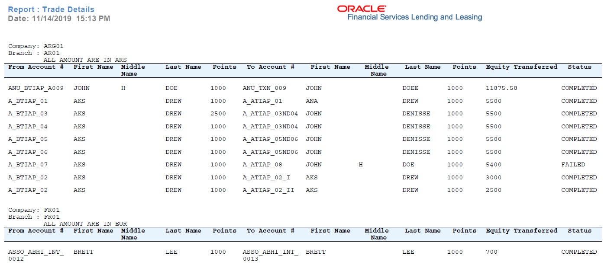Select to-account cell 'A_ATIAP_01'
The width and height of the screenshot is (611, 271).
[262, 101]
